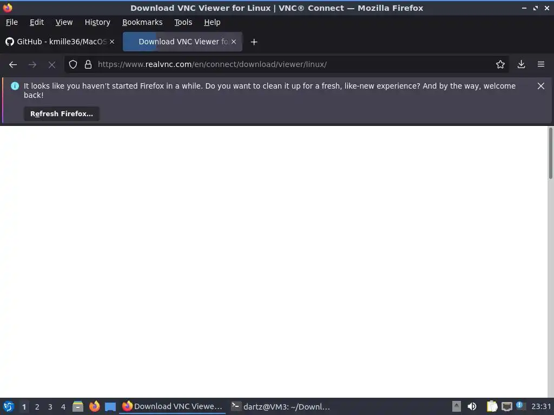The image size is (554, 415).
Task: Click the 23:31 clock
Action: [541, 406]
